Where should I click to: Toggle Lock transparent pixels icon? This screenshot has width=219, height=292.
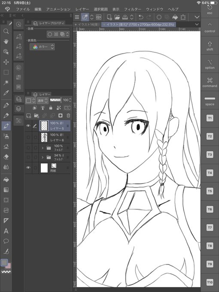59,108
